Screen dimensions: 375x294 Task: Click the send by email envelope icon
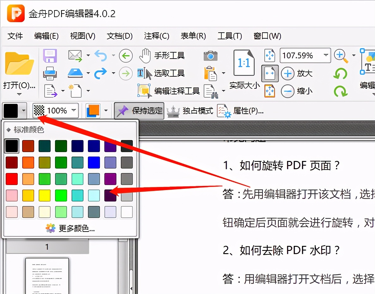(75, 56)
